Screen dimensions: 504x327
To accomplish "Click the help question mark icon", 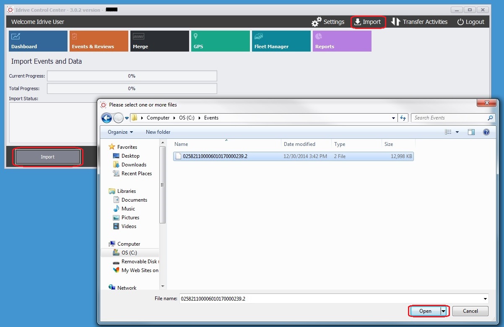I will click(486, 132).
